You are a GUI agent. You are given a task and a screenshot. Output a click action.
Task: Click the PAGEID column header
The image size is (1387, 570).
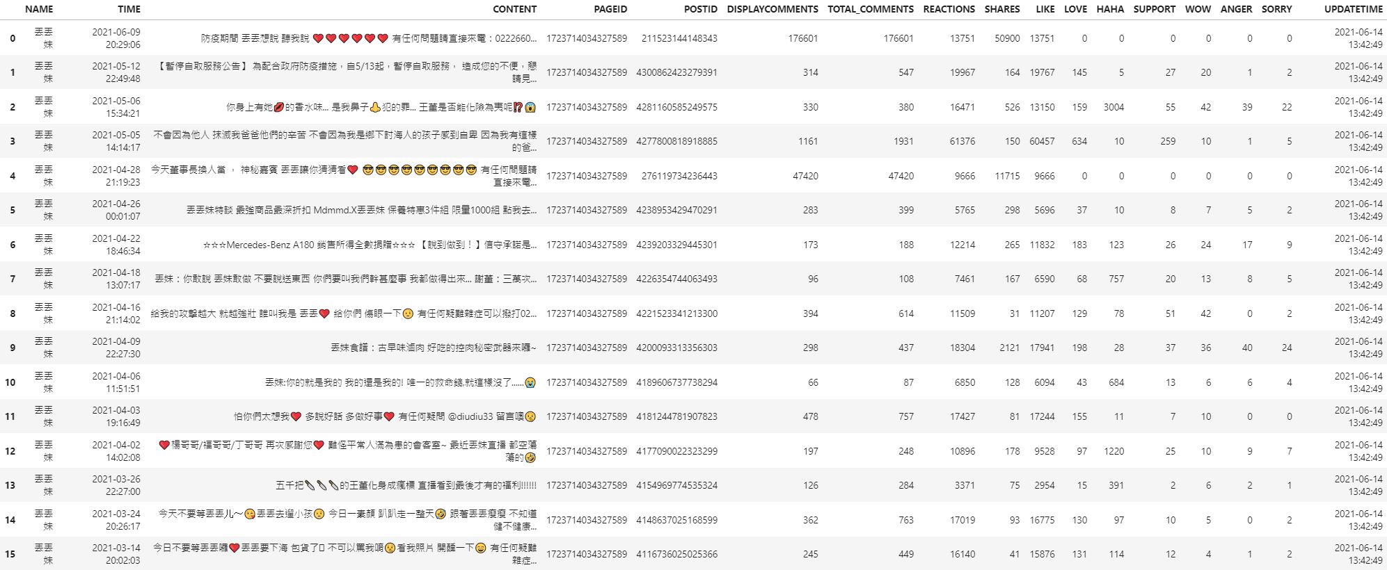click(610, 9)
